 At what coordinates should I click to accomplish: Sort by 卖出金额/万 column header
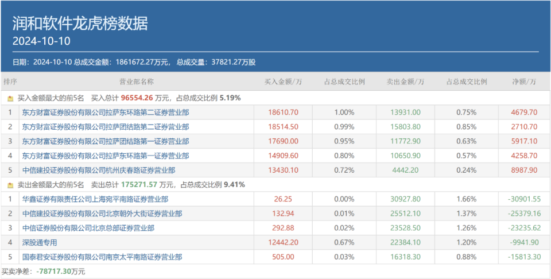coord(405,82)
